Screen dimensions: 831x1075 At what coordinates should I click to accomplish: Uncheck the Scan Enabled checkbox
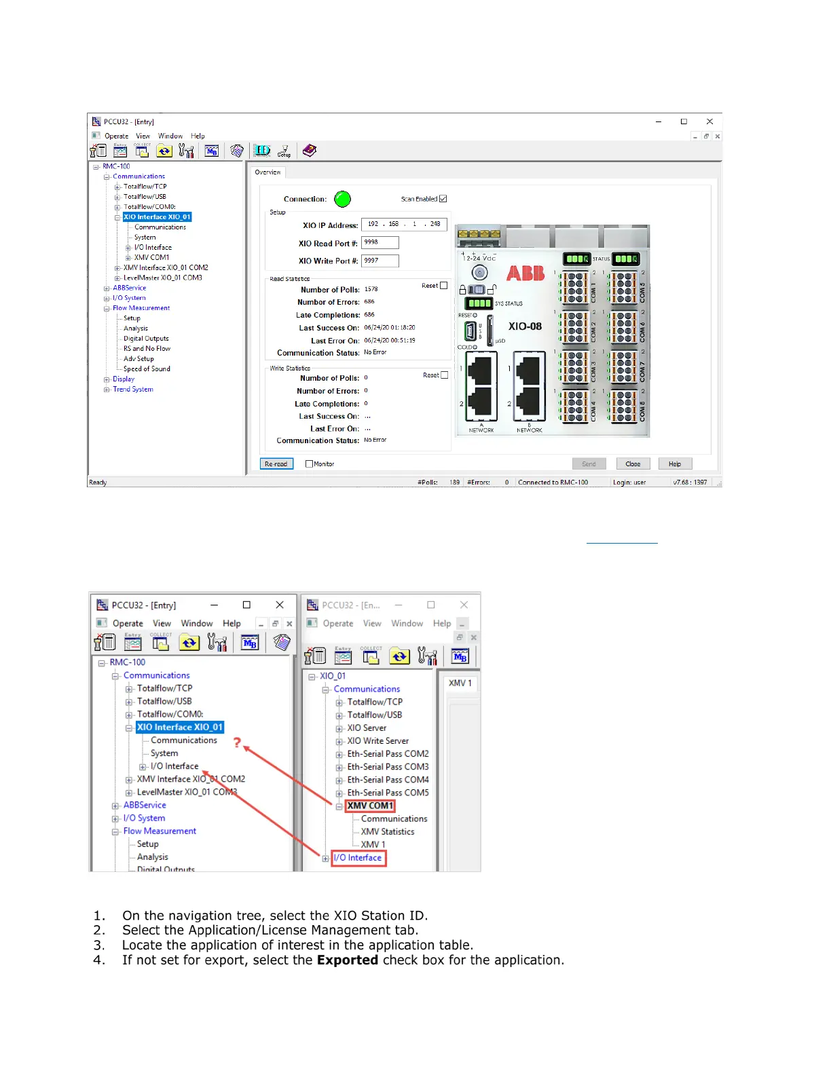443,199
